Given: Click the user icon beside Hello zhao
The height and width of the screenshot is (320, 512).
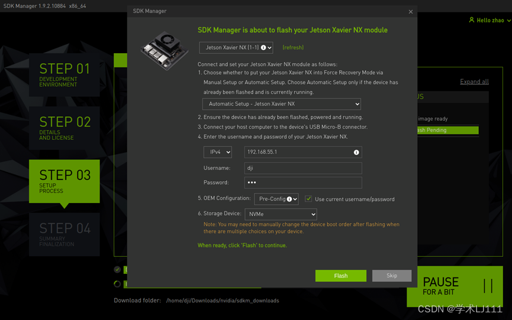Looking at the screenshot, I should [x=472, y=20].
